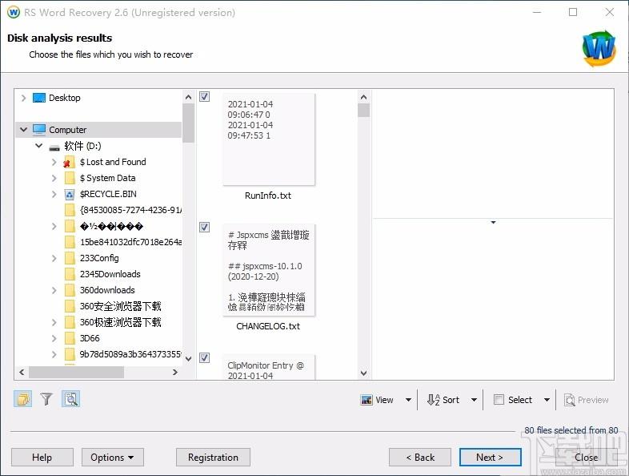Open the Registration dialog
The width and height of the screenshot is (629, 476).
(213, 457)
